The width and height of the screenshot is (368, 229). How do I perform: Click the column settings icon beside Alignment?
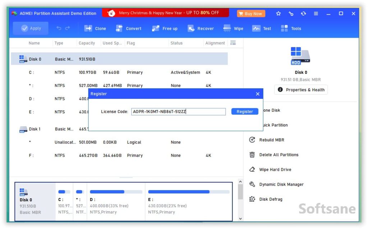[x=233, y=43]
